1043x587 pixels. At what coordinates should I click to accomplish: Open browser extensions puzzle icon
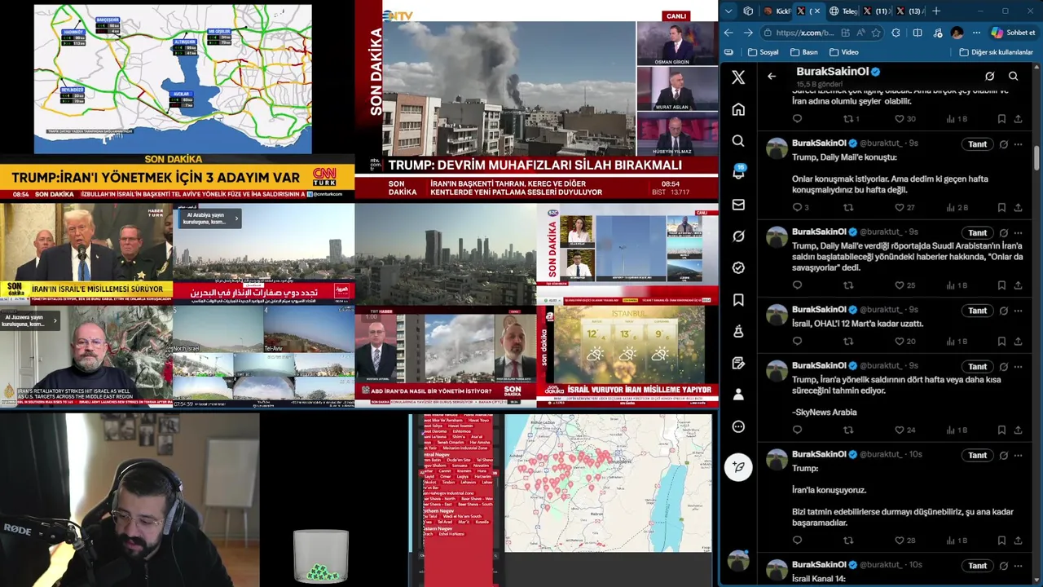[x=896, y=33]
